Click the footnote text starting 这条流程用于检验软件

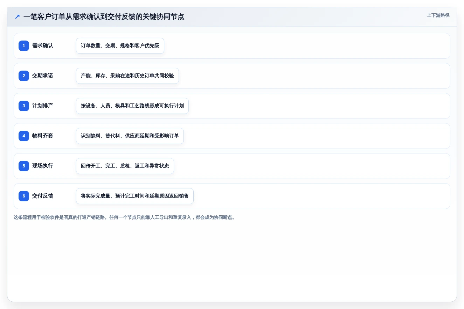click(125, 217)
